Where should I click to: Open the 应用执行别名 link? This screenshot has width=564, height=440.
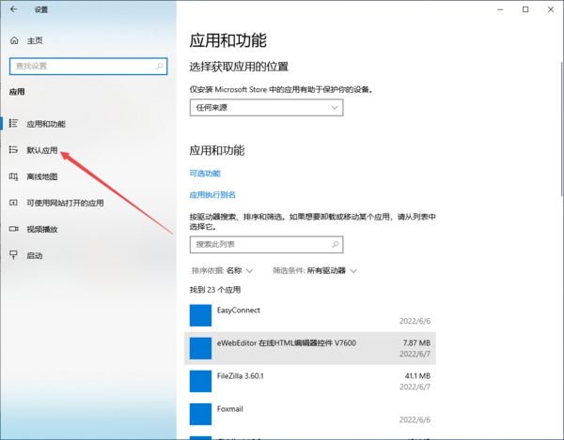[x=212, y=195]
